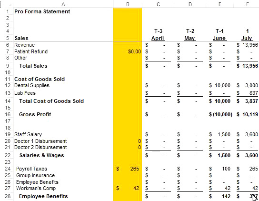This screenshot has height=201, width=259.
Task: Click the 'Patient Refund' label cell
Action: click(31, 51)
